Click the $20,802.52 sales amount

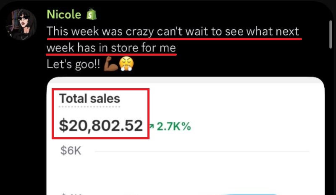101,126
